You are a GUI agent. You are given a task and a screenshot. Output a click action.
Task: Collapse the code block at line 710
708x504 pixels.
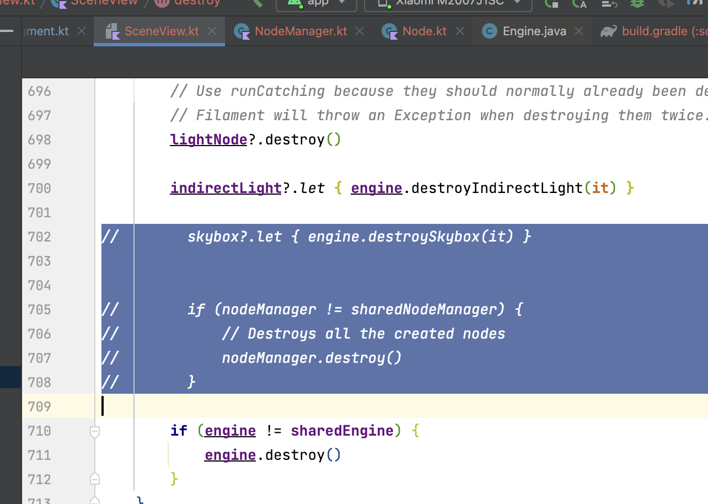pos(94,432)
